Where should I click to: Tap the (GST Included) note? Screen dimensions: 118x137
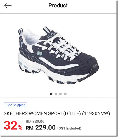coord(69,128)
